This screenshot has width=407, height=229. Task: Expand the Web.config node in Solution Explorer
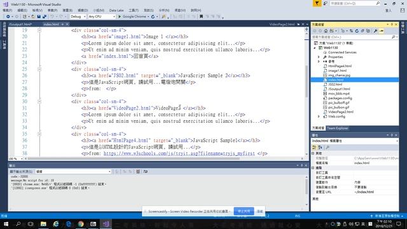pyautogui.click(x=319, y=116)
